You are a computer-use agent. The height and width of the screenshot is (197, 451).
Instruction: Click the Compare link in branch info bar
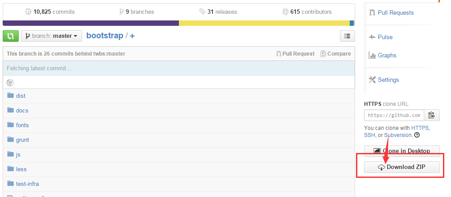tap(335, 54)
